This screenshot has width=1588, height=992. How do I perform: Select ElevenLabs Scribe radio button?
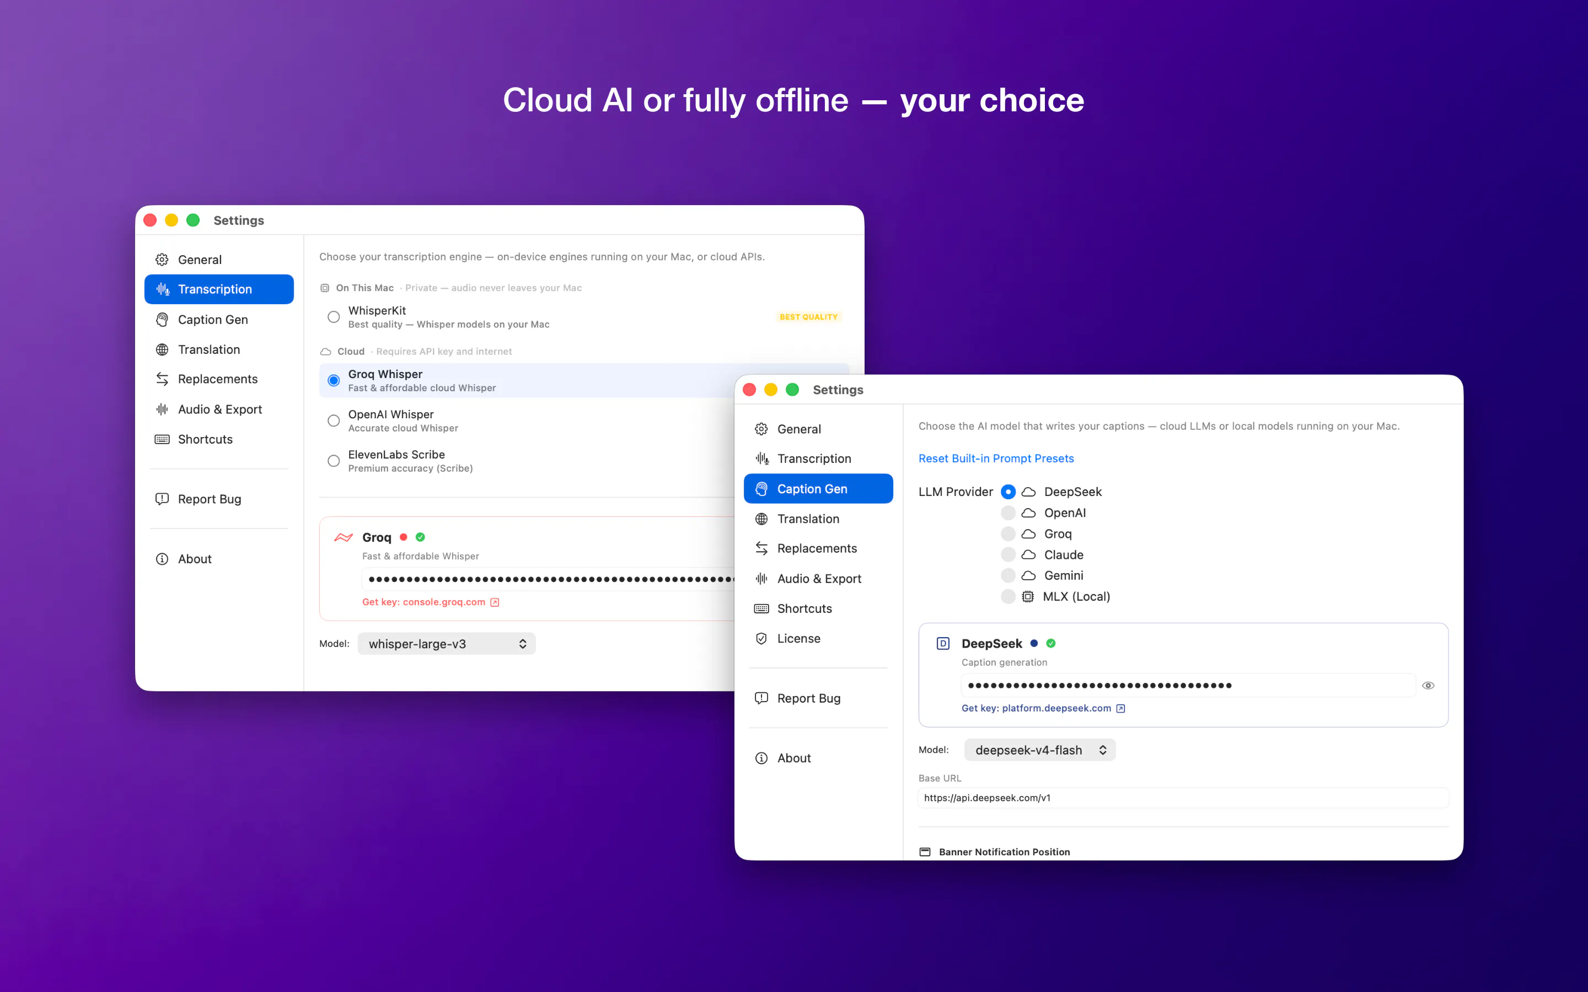[334, 461]
